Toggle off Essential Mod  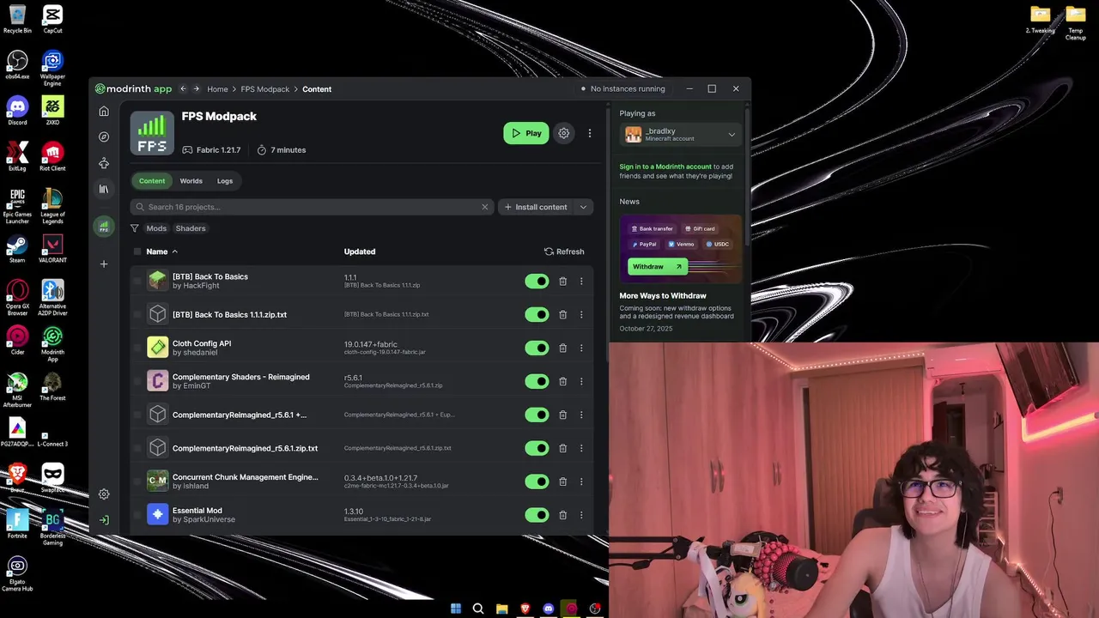point(537,515)
